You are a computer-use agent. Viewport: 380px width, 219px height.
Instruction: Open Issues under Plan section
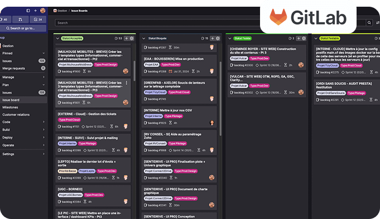[23, 92]
